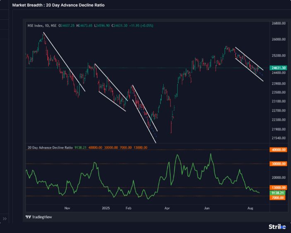The height and width of the screenshot is (233, 291).
Task: Click the Strike logo watermark
Action: point(277,226)
